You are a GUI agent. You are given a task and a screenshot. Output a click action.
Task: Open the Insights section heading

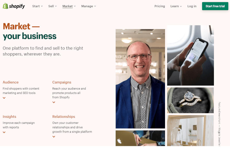coord(9,117)
